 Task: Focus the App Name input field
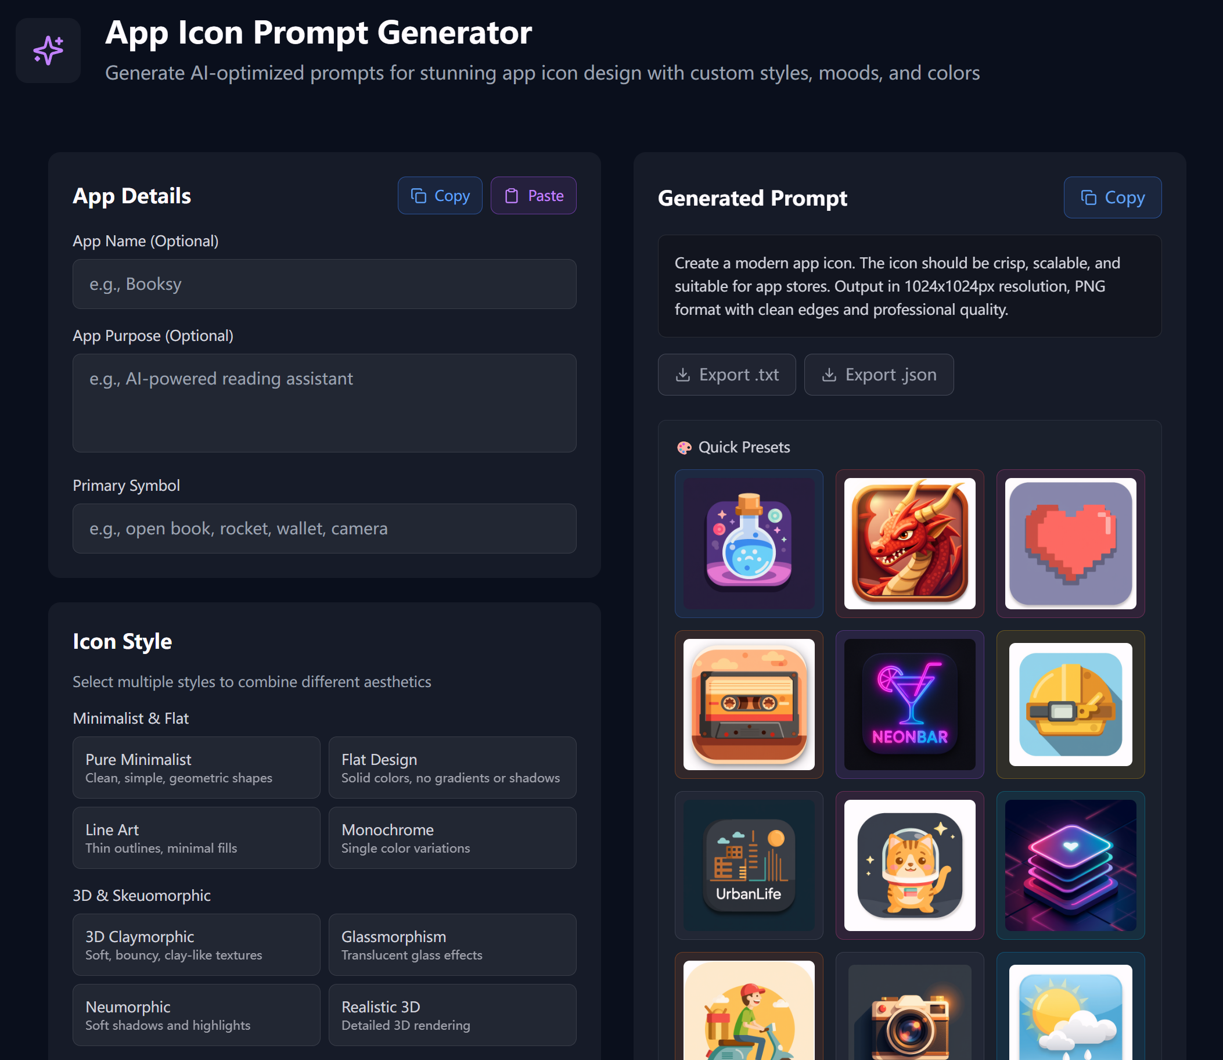click(x=325, y=284)
